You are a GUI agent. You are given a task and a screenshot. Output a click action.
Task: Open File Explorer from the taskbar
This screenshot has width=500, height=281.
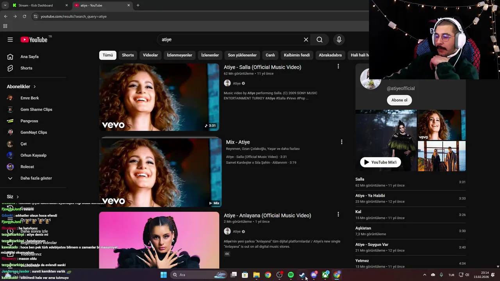(x=256, y=275)
